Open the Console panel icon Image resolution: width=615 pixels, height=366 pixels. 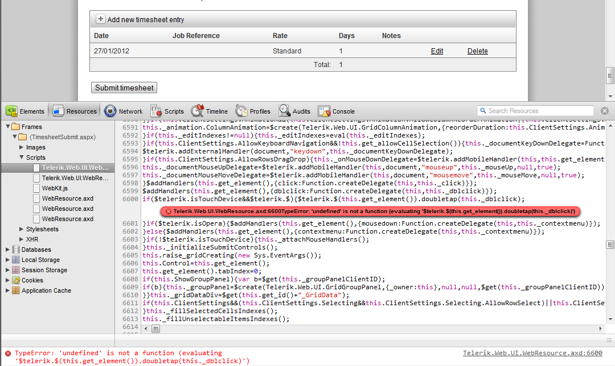[x=324, y=111]
